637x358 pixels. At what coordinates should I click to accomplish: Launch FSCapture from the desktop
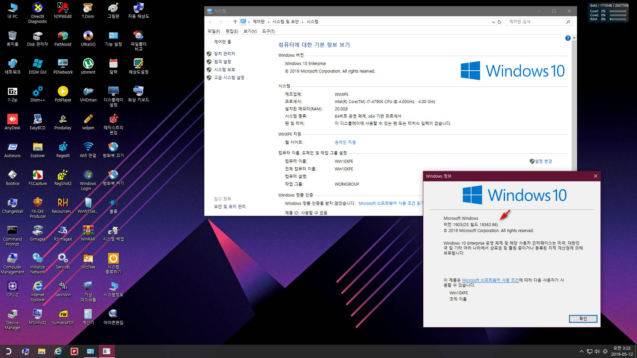[x=37, y=178]
